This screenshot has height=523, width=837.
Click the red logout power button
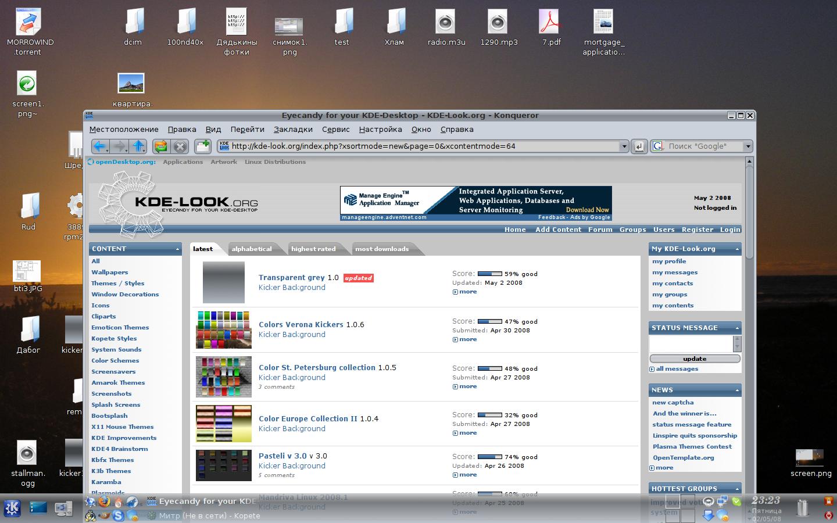[828, 515]
